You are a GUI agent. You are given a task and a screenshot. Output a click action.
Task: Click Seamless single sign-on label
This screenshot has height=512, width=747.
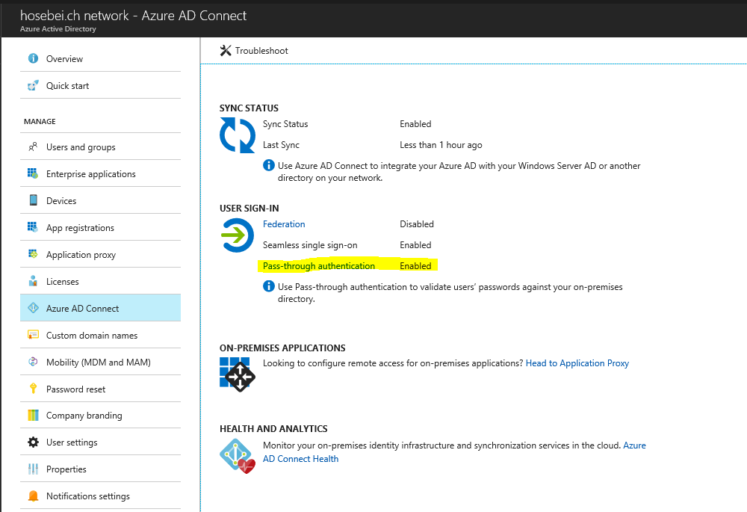pos(310,244)
